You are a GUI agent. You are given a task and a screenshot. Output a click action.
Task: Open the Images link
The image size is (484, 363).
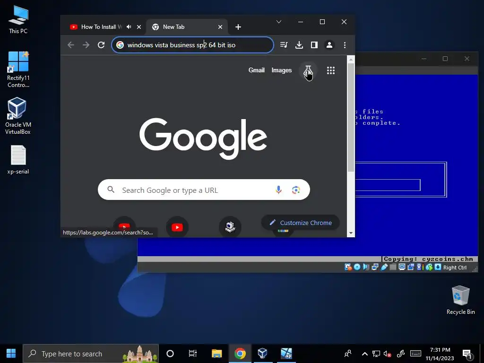point(282,70)
